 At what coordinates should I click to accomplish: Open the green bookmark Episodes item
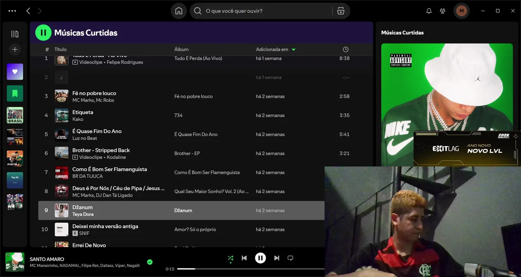point(15,93)
